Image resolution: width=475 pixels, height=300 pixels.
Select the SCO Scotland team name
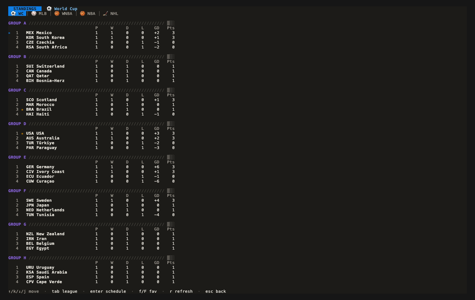(x=41, y=100)
